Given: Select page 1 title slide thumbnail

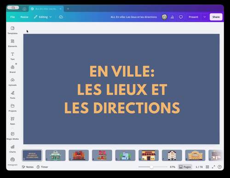Looking at the screenshot, I should tap(32, 155).
